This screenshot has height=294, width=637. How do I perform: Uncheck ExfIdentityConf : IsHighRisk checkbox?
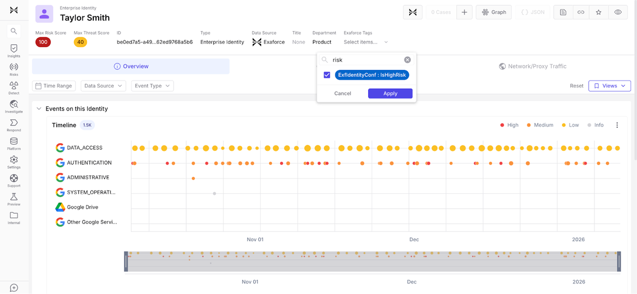coord(327,75)
